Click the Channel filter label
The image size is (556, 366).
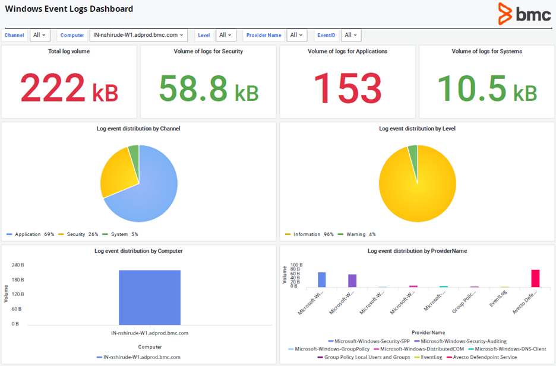[14, 35]
